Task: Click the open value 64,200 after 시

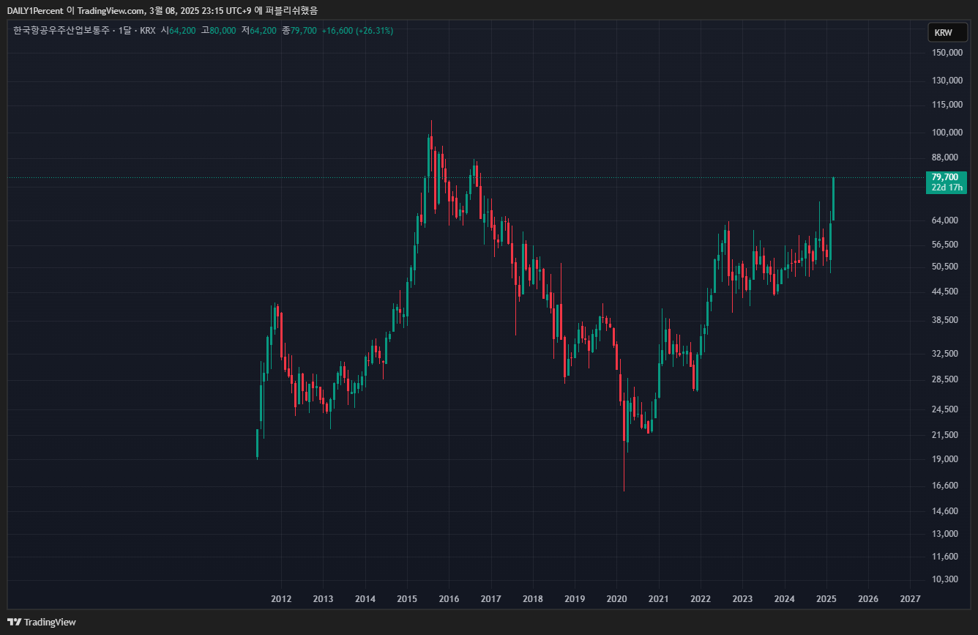Action: tap(182, 31)
